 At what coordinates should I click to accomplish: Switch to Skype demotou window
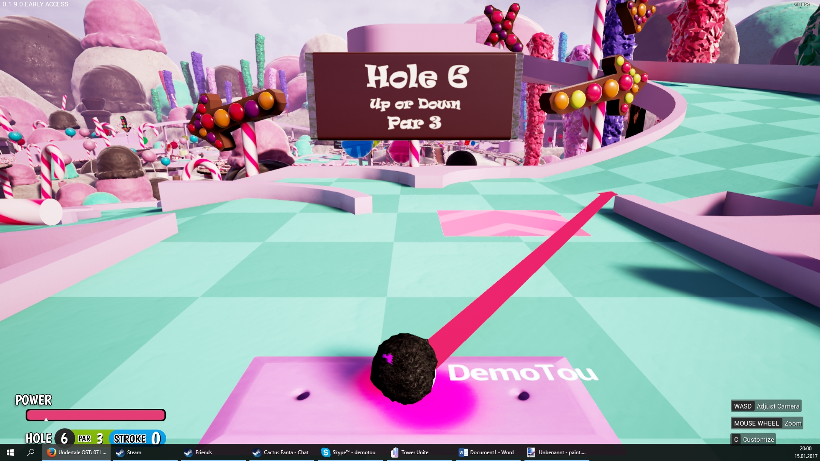[350, 452]
